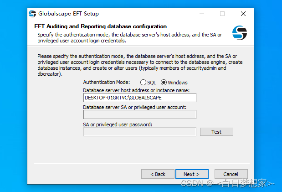Click the "EFT Auditing and Reporting" heading
282x192 pixels.
(x=101, y=26)
